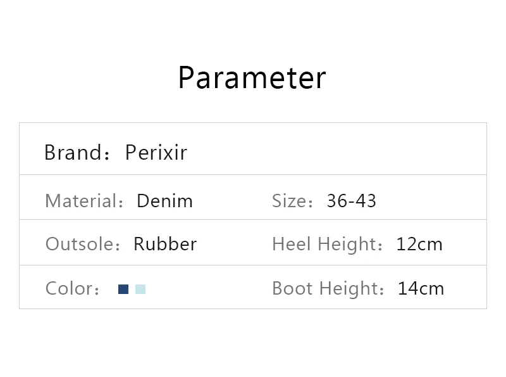The height and width of the screenshot is (377, 506).
Task: Click the Size label
Action: (290, 201)
